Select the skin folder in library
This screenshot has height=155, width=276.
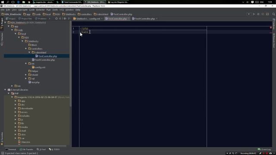point(22,135)
